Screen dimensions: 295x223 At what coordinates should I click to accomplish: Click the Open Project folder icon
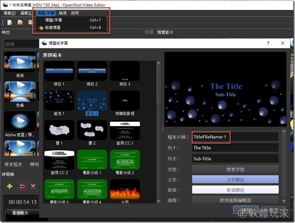pyautogui.click(x=20, y=23)
